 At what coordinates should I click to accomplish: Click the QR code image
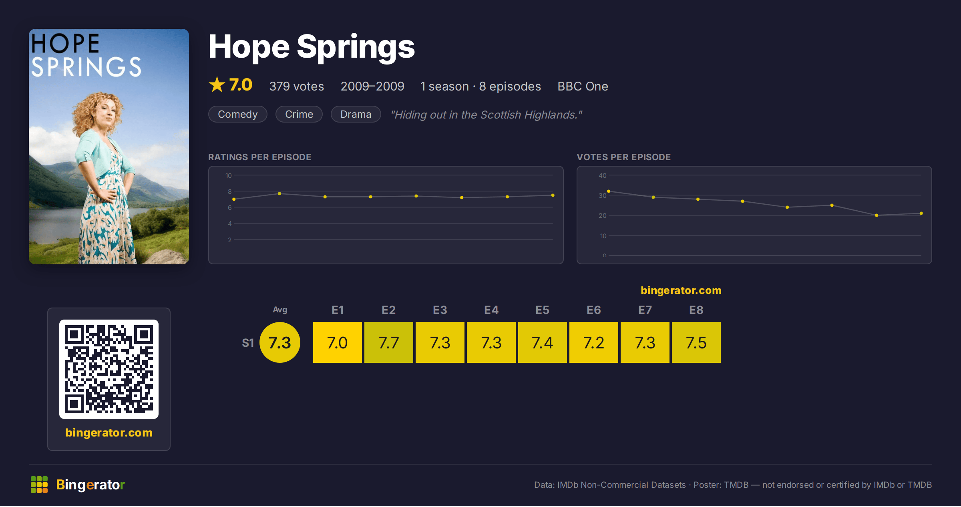109,369
